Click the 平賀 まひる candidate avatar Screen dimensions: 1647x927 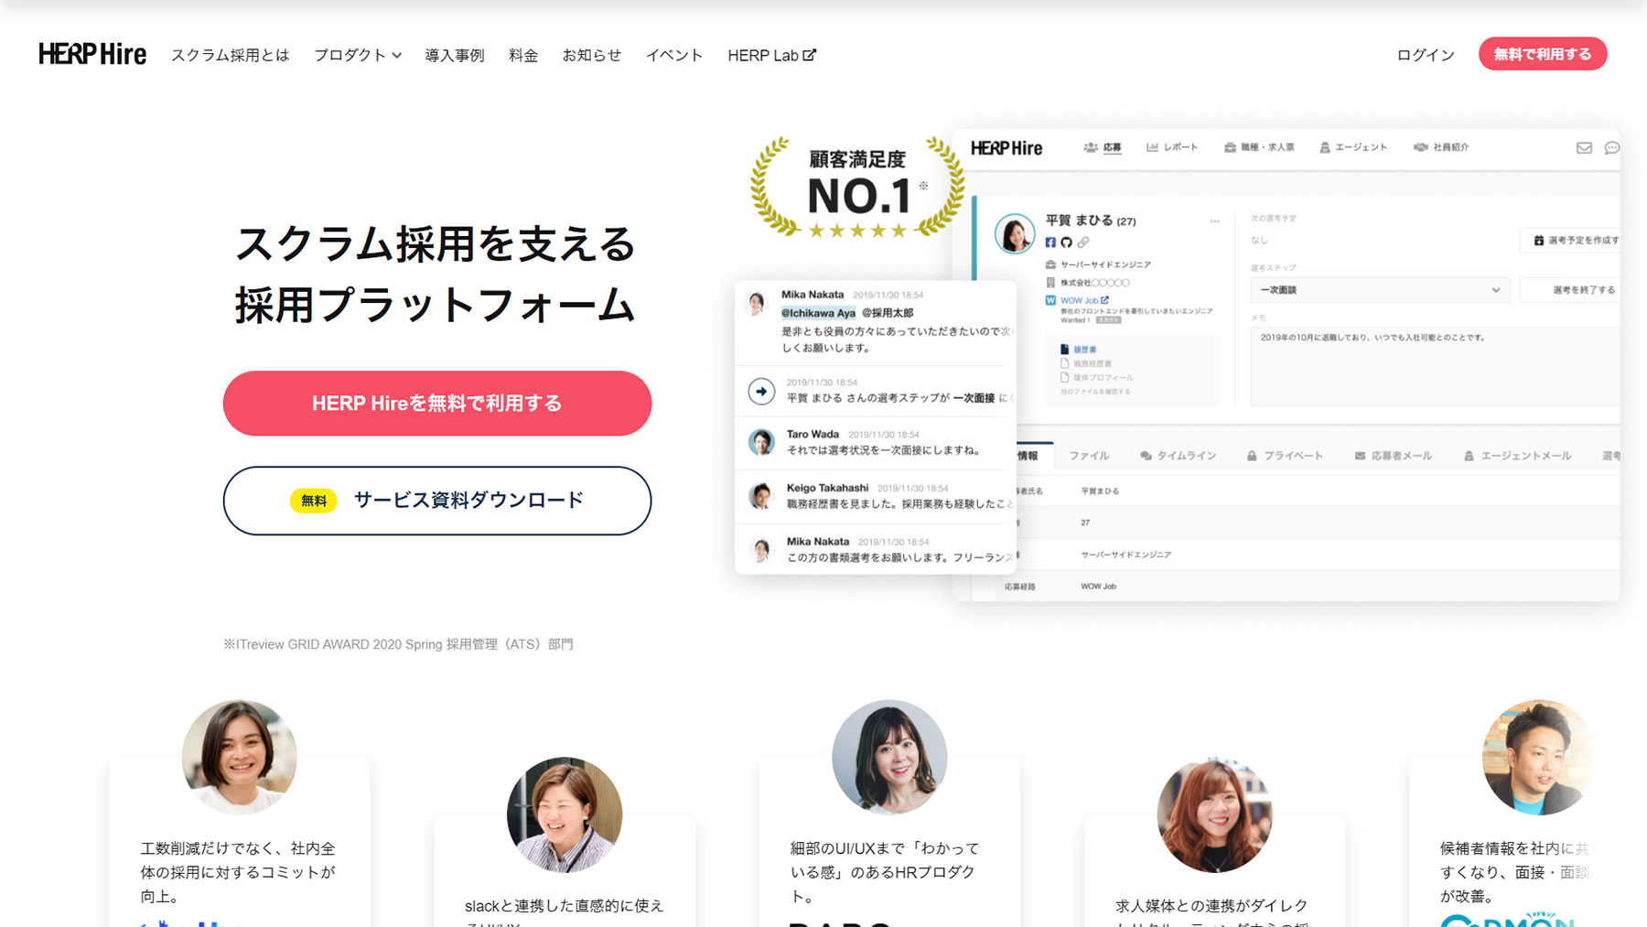pos(1015,233)
